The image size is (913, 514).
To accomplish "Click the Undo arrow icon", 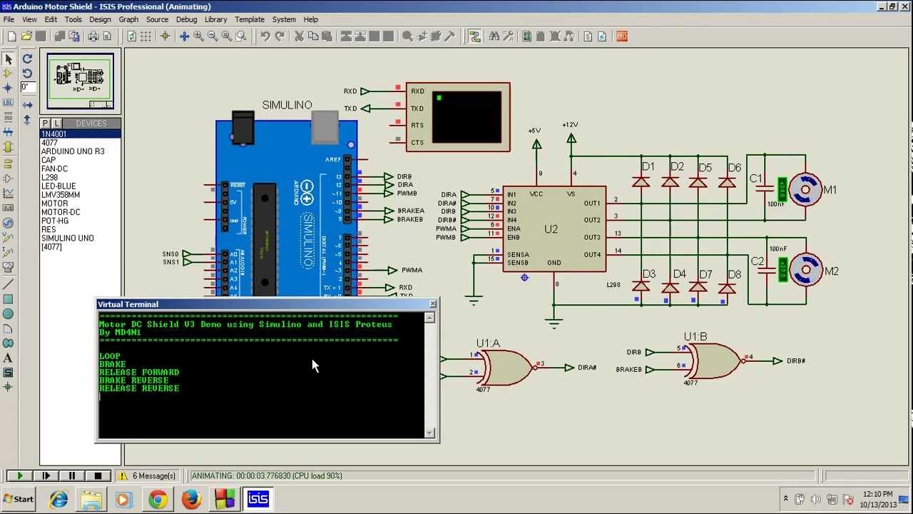I will coord(265,36).
